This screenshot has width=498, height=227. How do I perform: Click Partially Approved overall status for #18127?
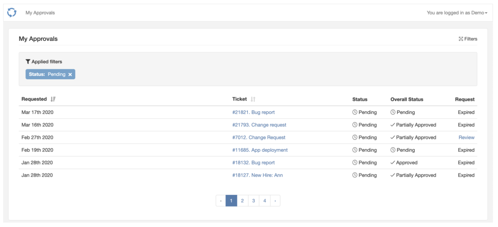tap(413, 175)
